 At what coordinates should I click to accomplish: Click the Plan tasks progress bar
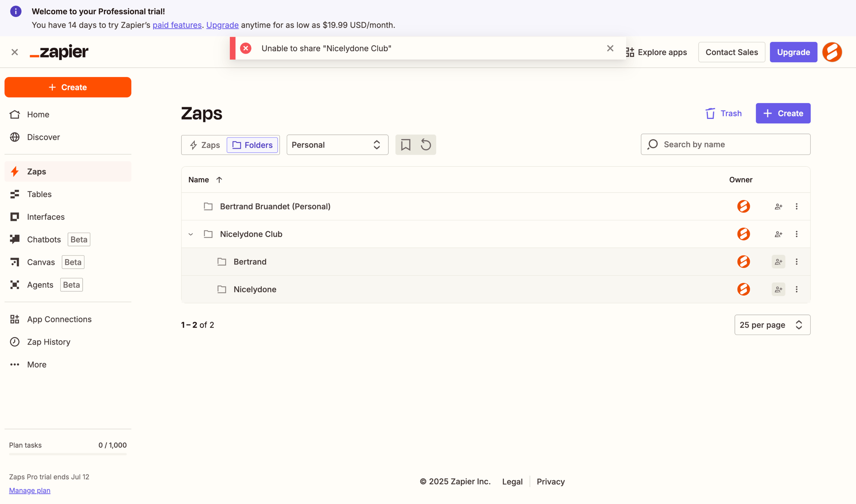pyautogui.click(x=68, y=454)
